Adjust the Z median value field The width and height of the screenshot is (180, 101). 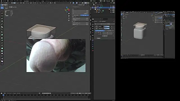(80, 13)
